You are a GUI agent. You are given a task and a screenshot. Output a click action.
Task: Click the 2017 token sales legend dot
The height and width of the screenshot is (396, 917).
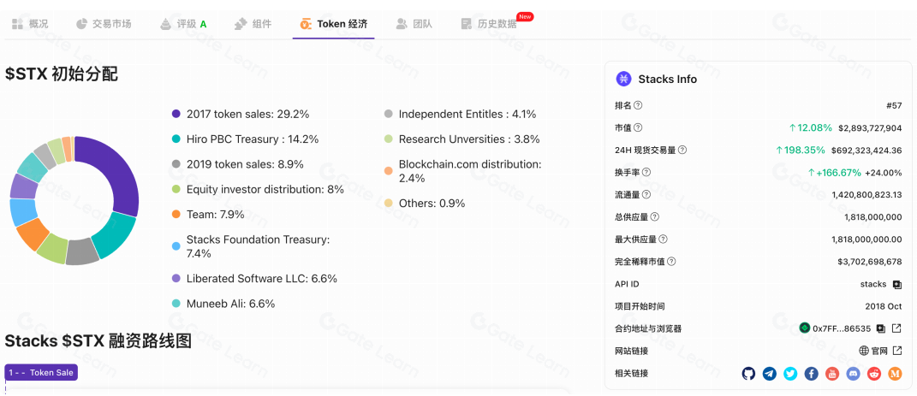(x=176, y=114)
